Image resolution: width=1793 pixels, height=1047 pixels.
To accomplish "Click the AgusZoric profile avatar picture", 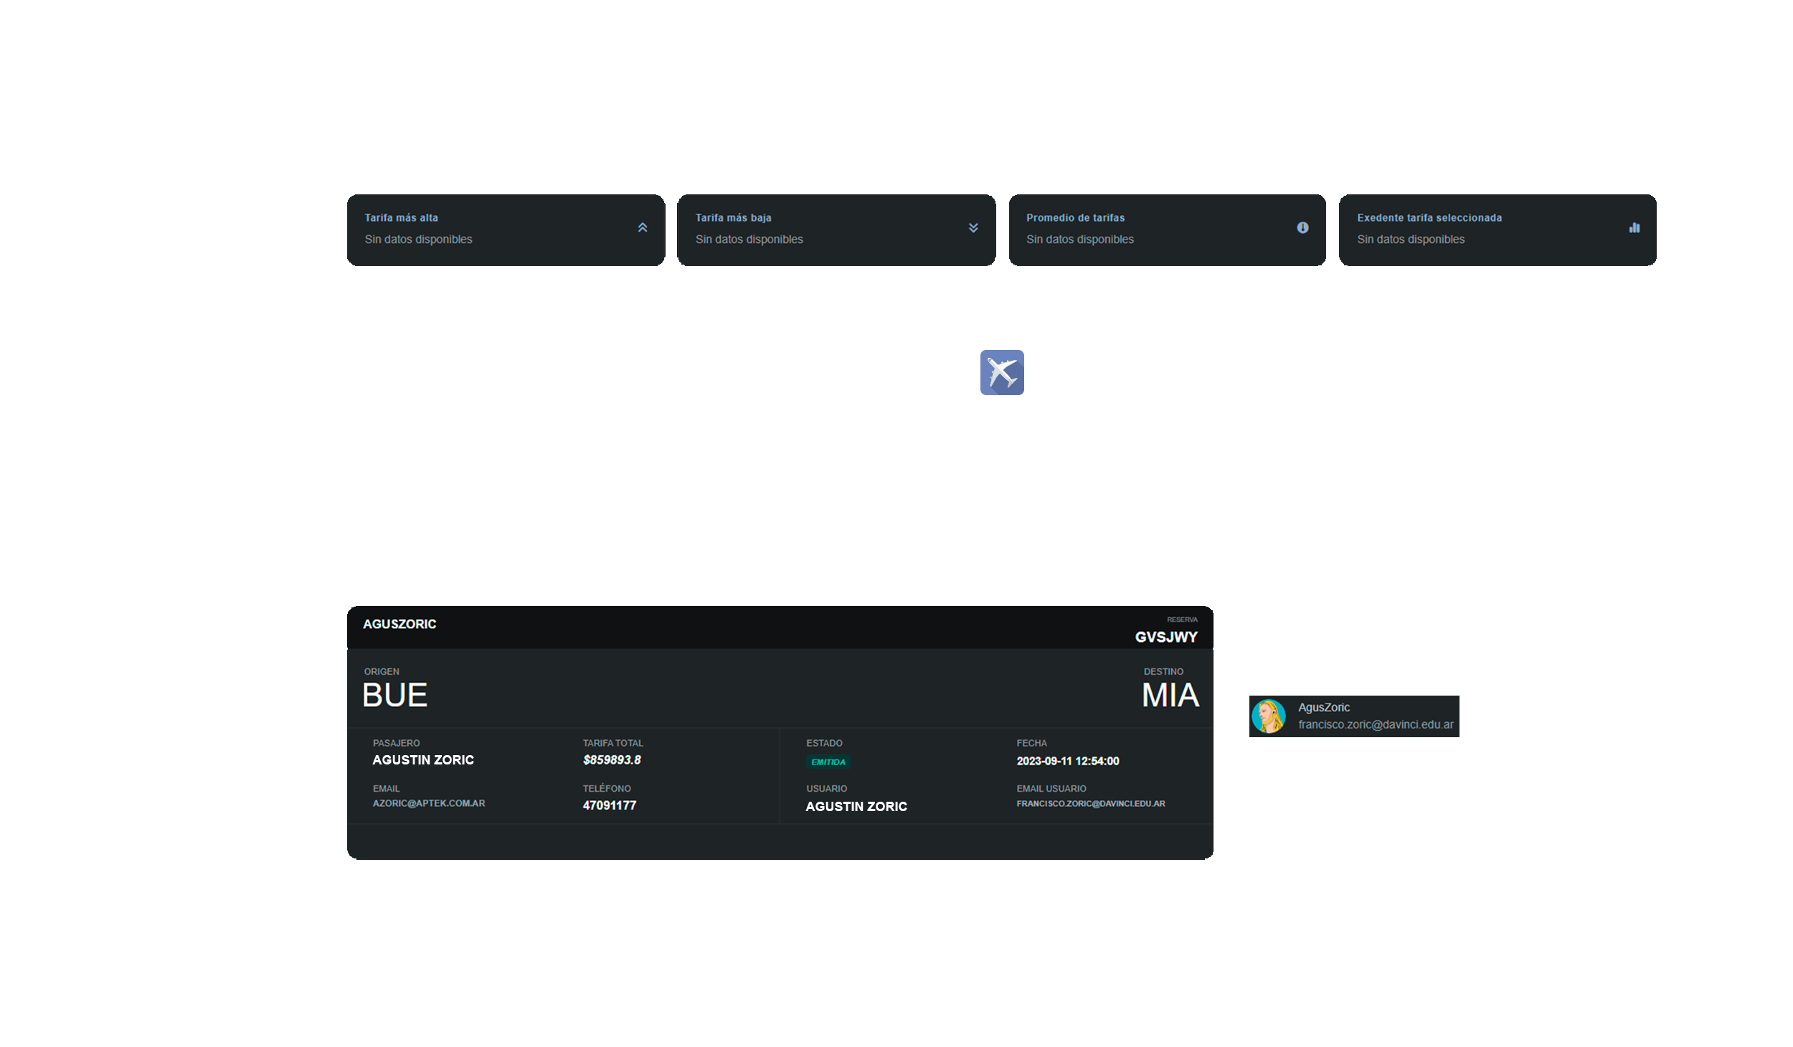I will pos(1268,716).
